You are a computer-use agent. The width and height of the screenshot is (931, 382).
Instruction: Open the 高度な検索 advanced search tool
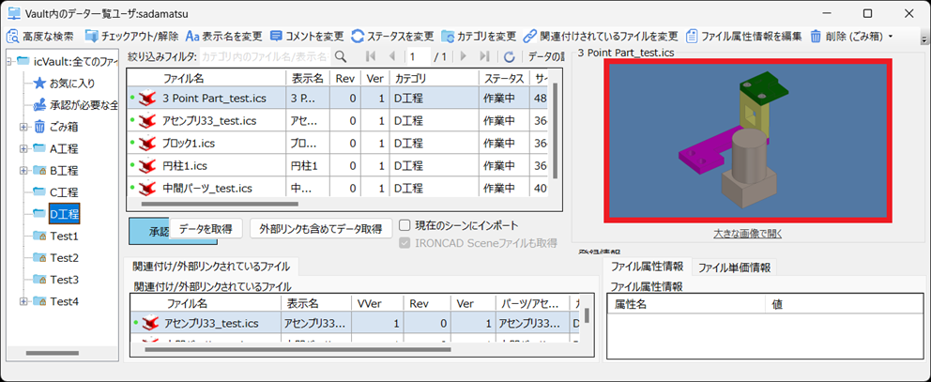click(39, 37)
